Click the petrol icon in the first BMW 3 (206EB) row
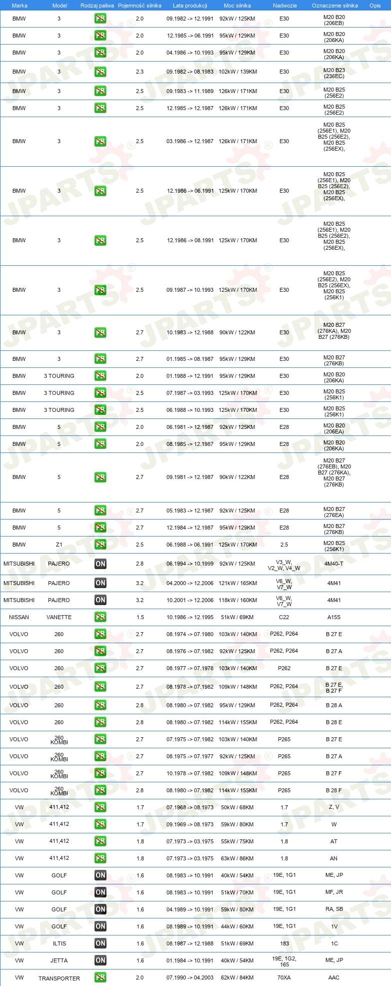391x986 pixels. [100, 19]
